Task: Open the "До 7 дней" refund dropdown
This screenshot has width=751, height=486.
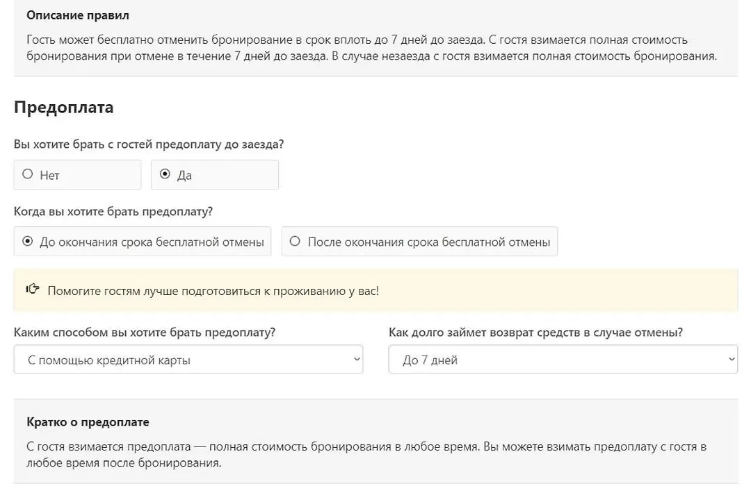Action: (563, 359)
